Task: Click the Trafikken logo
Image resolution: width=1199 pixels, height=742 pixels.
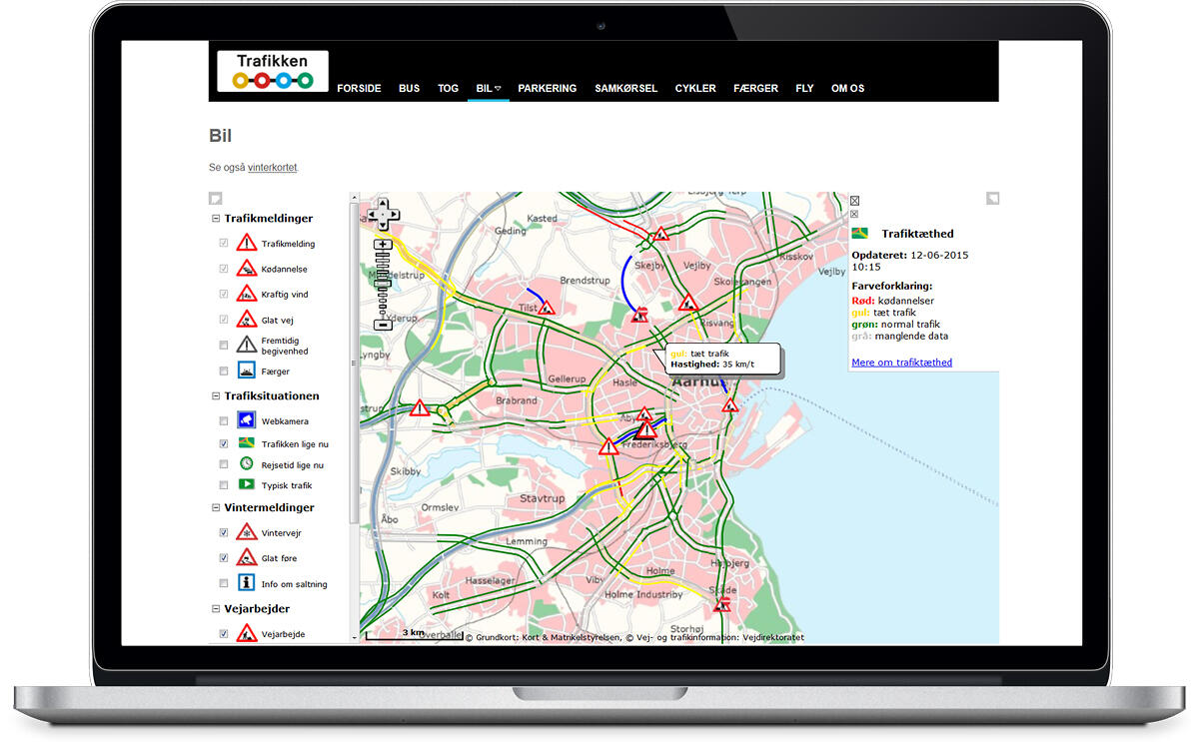Action: 272,71
